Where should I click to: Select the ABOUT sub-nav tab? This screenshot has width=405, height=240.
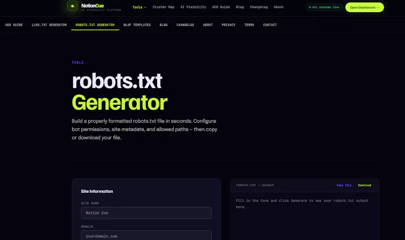[x=208, y=25]
